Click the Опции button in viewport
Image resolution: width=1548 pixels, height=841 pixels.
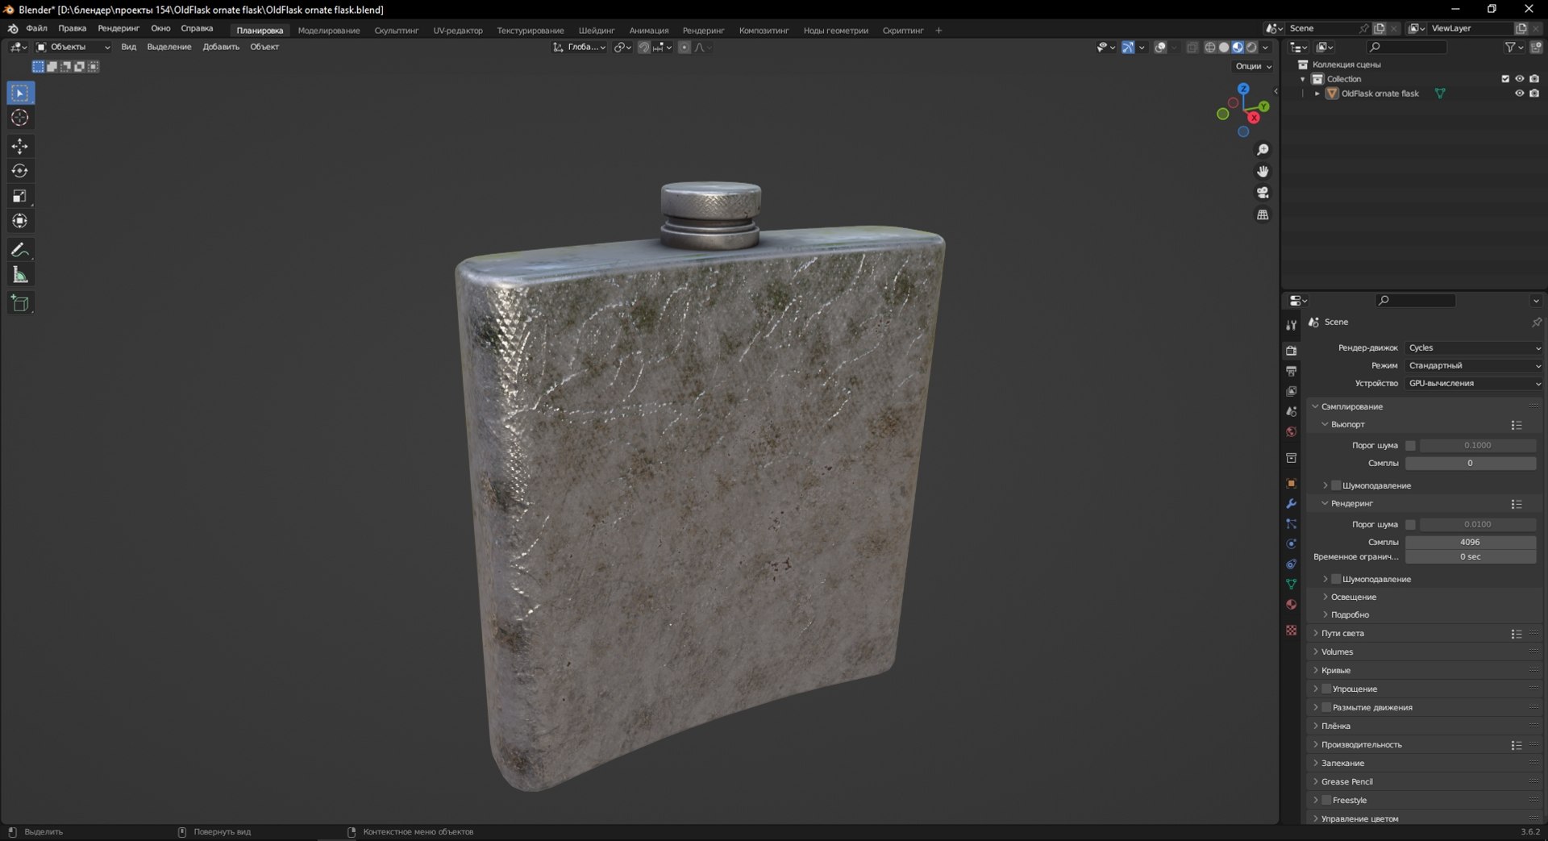tap(1253, 66)
